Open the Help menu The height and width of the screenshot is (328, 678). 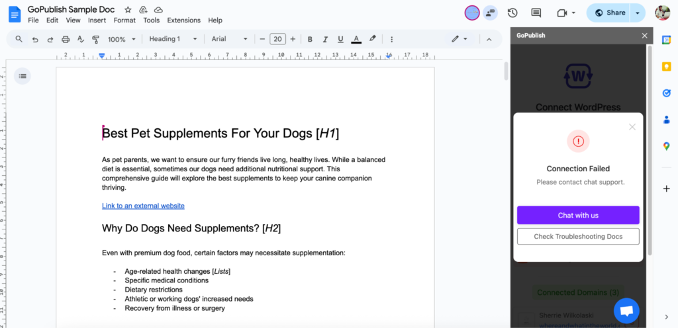tap(215, 20)
